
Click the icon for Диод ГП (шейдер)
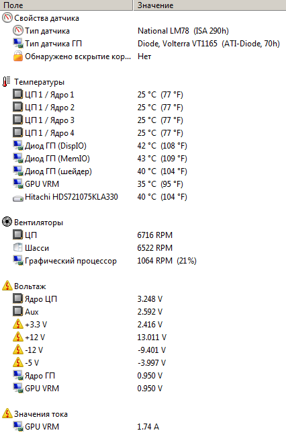click(x=18, y=171)
